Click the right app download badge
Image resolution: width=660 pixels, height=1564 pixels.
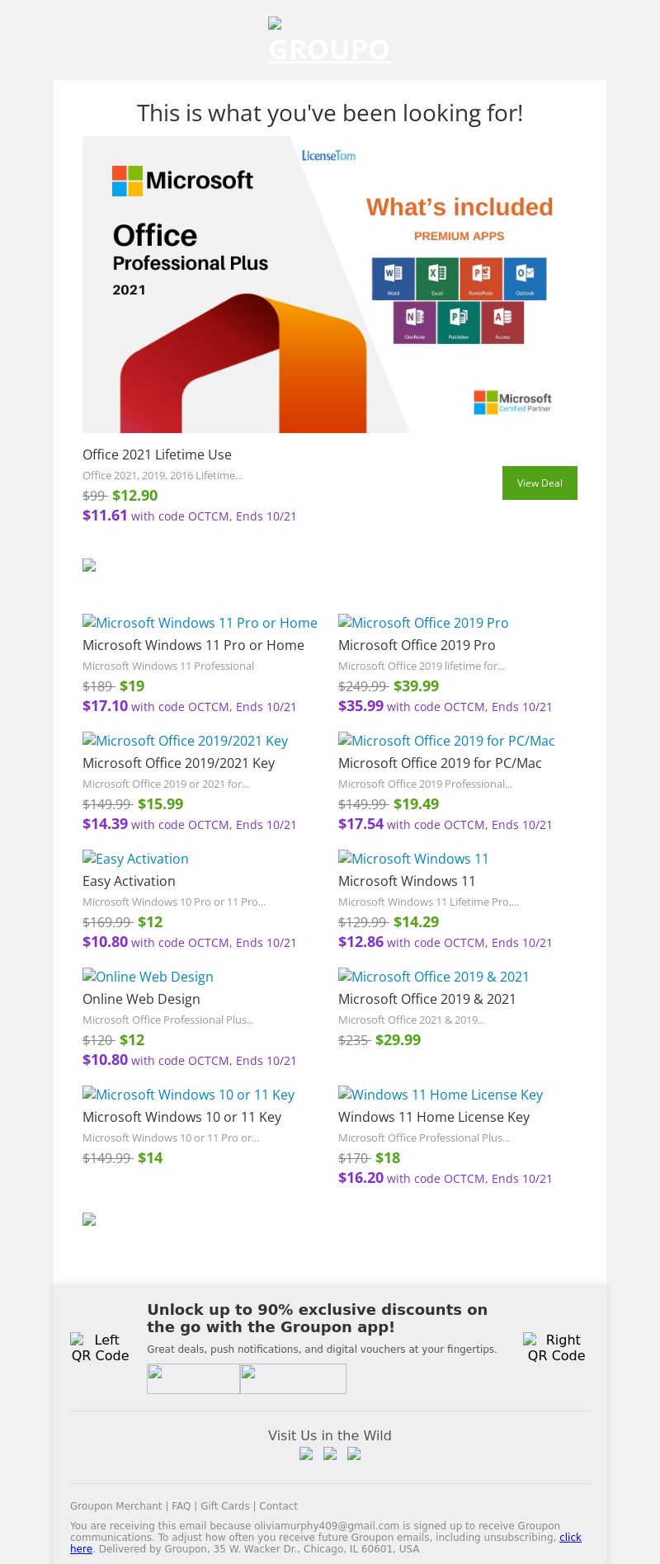coord(293,1378)
